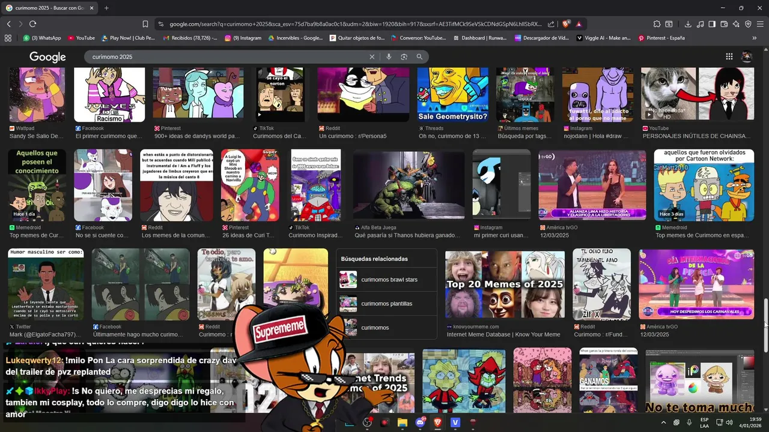The image size is (769, 432).
Task: Toggle the browser sidebar panel icon
Action: (x=712, y=24)
